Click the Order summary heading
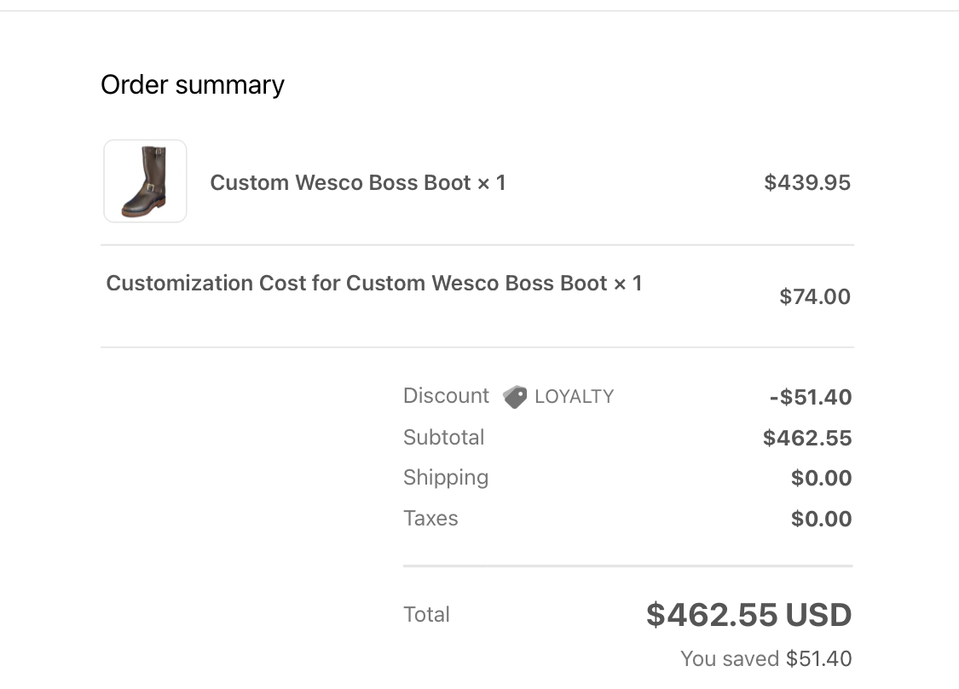Viewport: 959px width, 689px height. [193, 85]
